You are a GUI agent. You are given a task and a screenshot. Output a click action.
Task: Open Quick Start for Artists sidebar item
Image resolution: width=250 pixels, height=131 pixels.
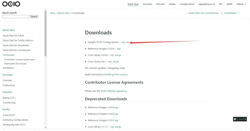[13, 36]
